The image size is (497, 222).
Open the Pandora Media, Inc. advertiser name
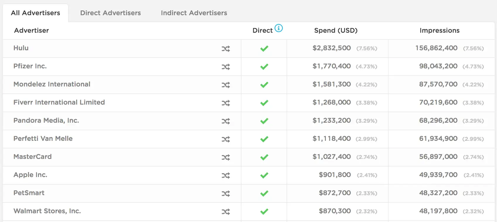point(46,120)
